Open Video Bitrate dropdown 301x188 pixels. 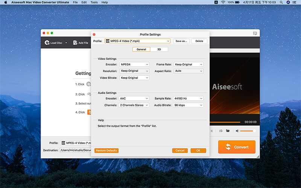coord(134,78)
